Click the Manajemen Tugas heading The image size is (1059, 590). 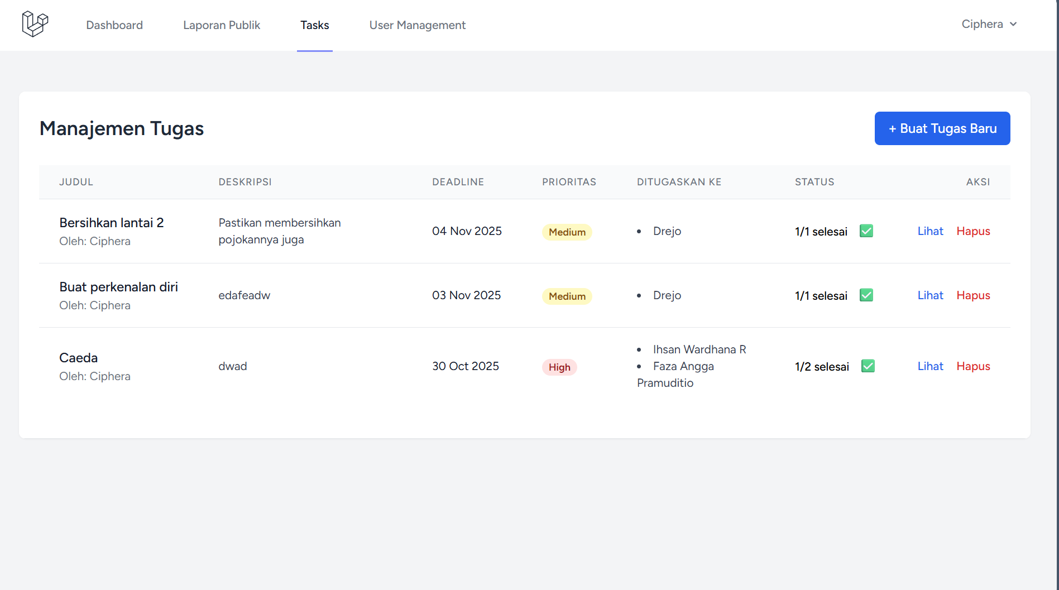coord(122,128)
